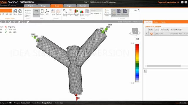Click the Applied [%] column header
The height and width of the screenshot is (105, 188).
165,30
